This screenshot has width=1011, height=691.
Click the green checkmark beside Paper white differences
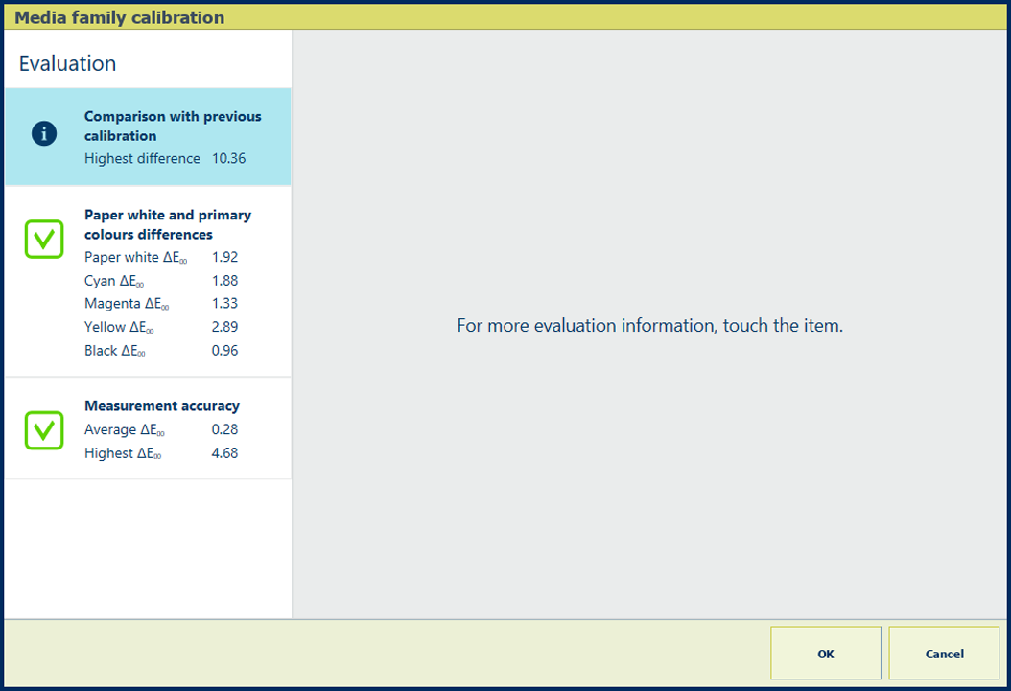coord(44,239)
